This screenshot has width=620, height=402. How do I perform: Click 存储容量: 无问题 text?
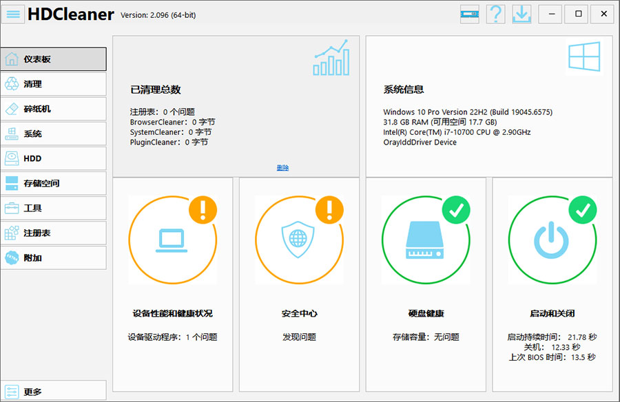point(426,337)
